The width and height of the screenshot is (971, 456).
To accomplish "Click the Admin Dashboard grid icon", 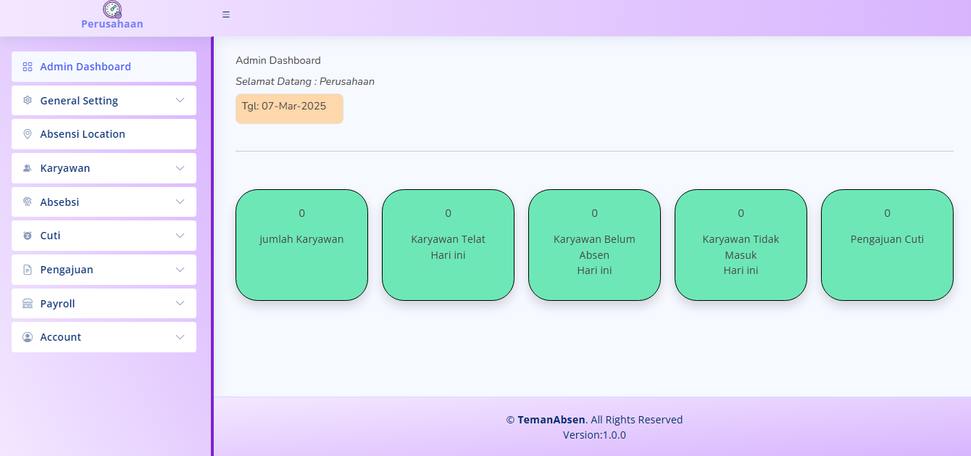I will 28,67.
